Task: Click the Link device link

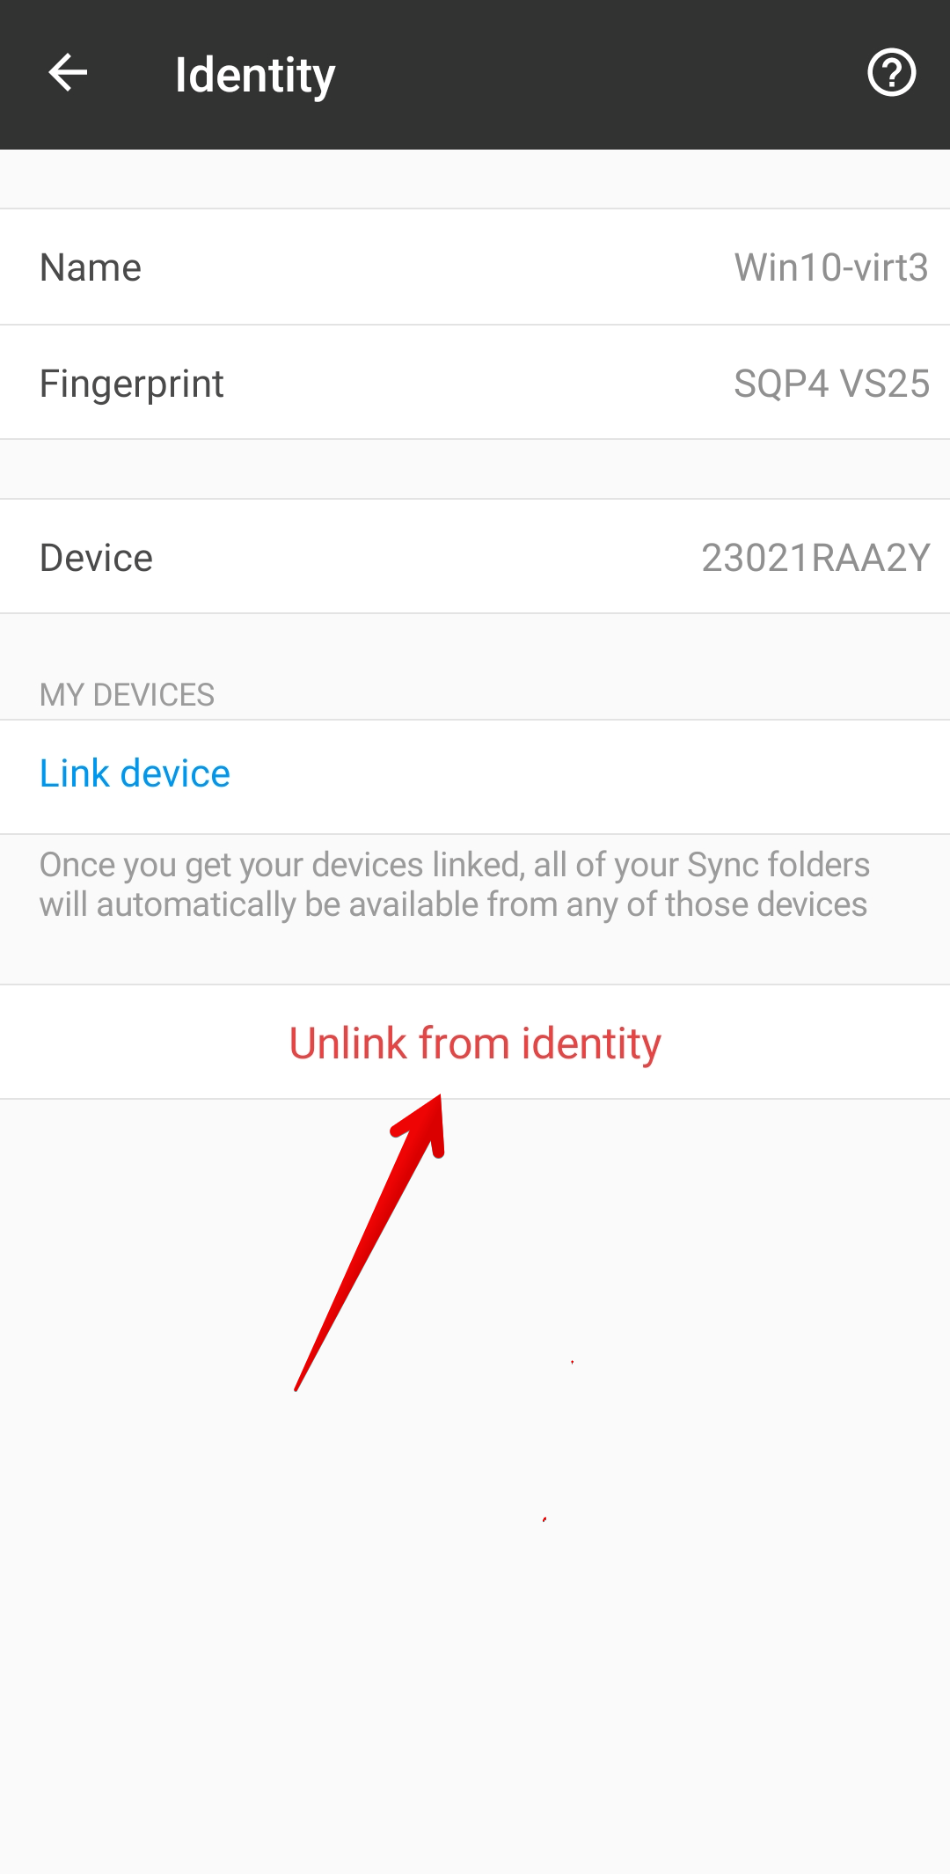Action: click(x=135, y=773)
